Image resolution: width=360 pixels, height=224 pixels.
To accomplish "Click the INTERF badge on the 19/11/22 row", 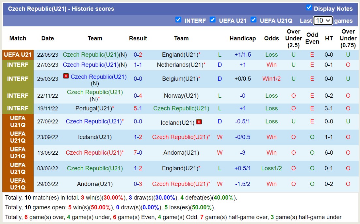I will point(18,108).
